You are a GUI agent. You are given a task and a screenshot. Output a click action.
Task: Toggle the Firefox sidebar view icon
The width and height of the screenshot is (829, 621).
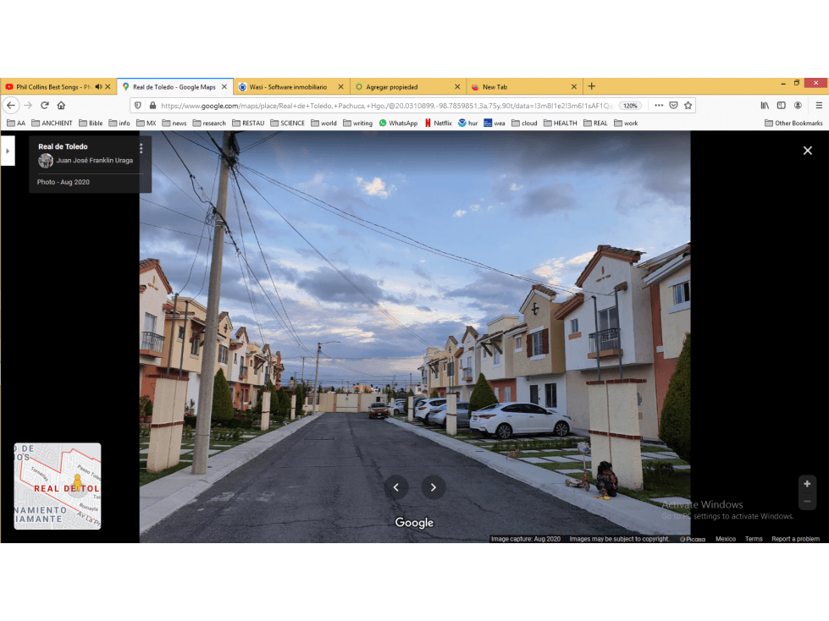coord(781,106)
